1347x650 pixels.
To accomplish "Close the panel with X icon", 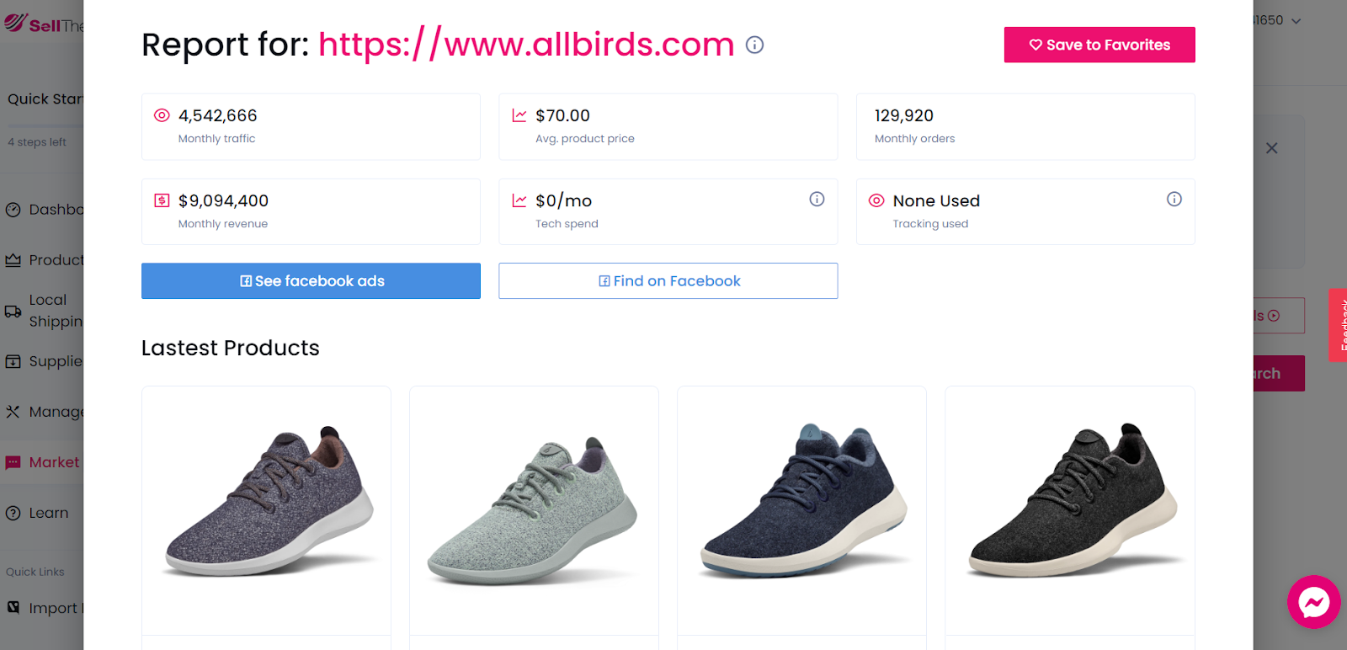I will click(1271, 148).
